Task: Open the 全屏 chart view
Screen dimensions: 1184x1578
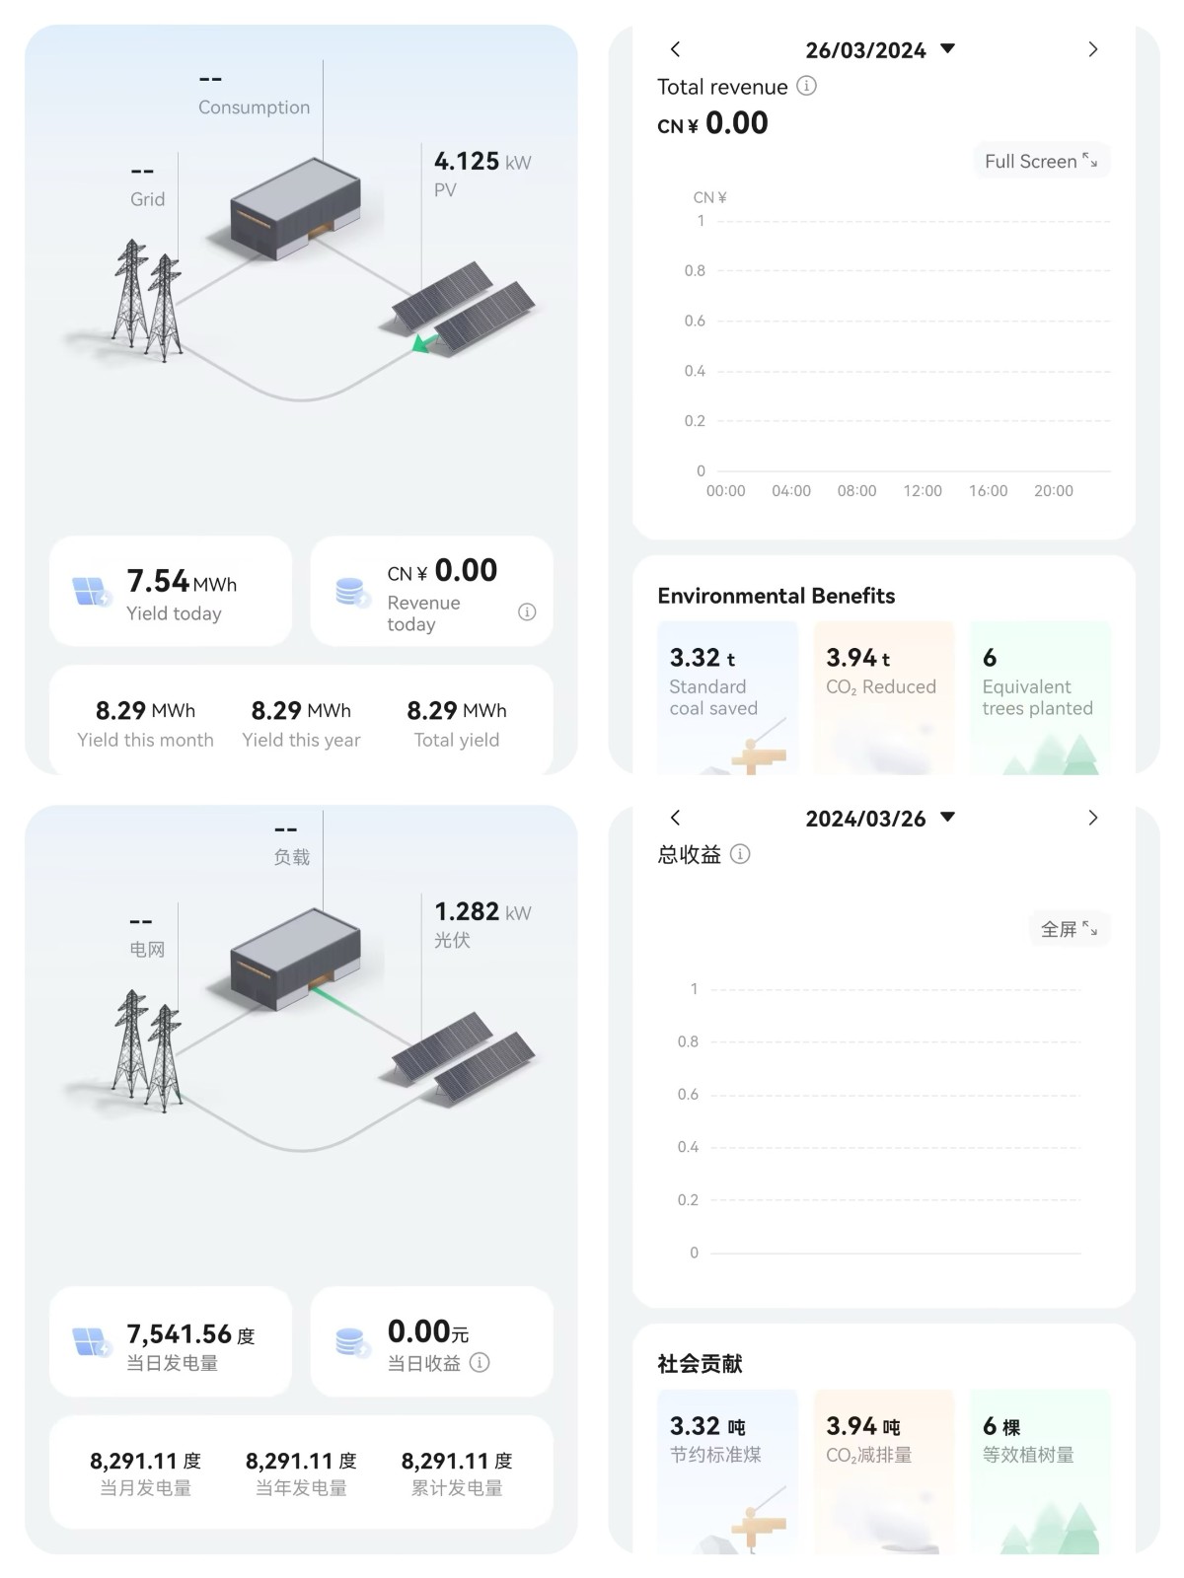Action: (x=1070, y=928)
